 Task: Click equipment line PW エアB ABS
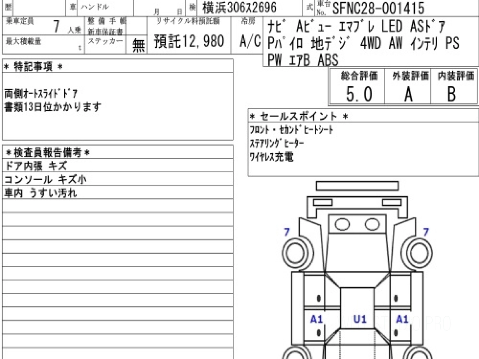pos(303,60)
